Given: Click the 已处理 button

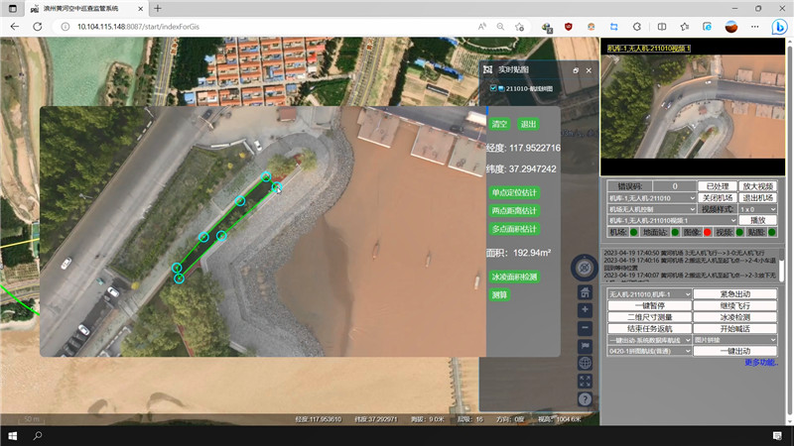Looking at the screenshot, I should [717, 186].
